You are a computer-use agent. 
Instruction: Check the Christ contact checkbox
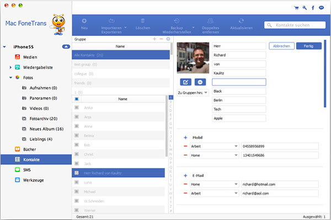tap(77, 154)
